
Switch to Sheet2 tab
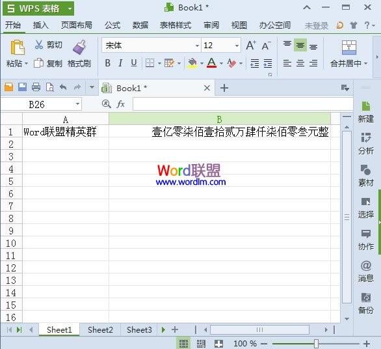pyautogui.click(x=100, y=329)
